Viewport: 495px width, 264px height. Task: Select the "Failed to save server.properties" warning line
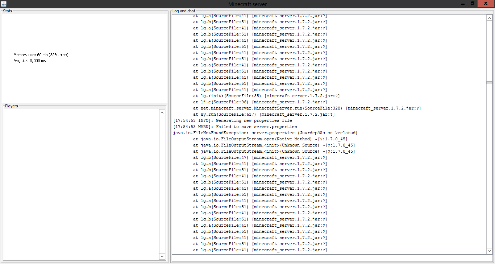235,127
